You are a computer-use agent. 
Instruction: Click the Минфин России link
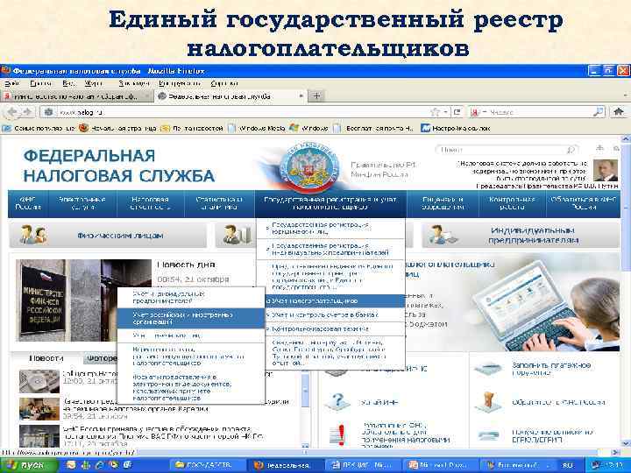pyautogui.click(x=379, y=174)
